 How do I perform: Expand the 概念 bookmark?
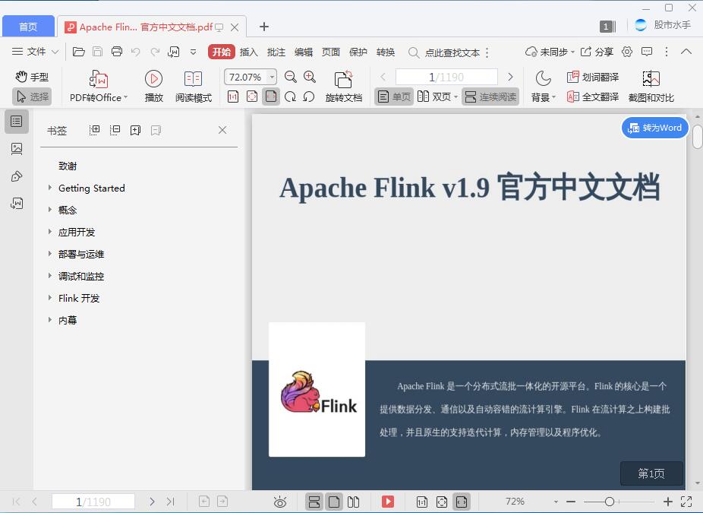point(50,210)
